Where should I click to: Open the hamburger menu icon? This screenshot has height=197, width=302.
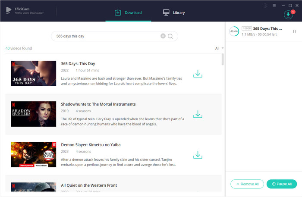coord(274,6)
